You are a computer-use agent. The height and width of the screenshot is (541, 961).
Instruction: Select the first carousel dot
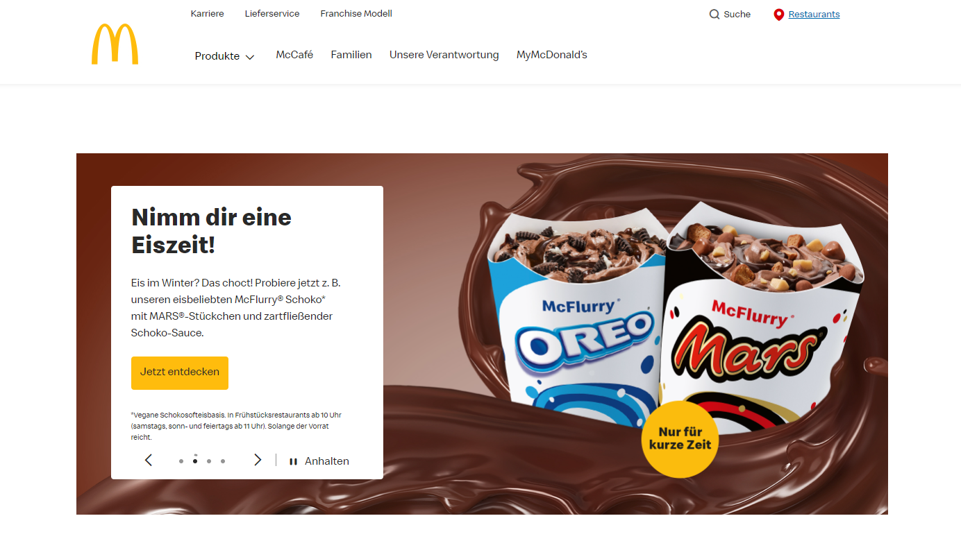(181, 461)
